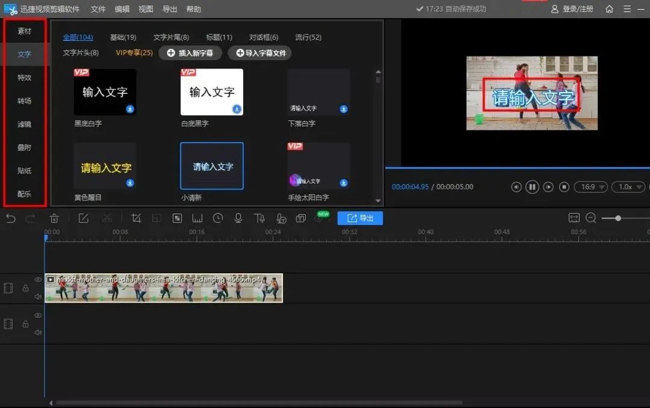Switch to the 特效 sidebar tab
650x408 pixels.
click(24, 78)
